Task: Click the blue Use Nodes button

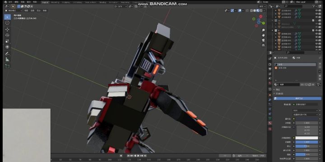Action: click(x=297, y=99)
